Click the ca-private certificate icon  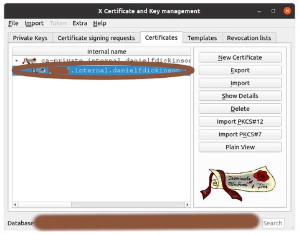[30, 61]
